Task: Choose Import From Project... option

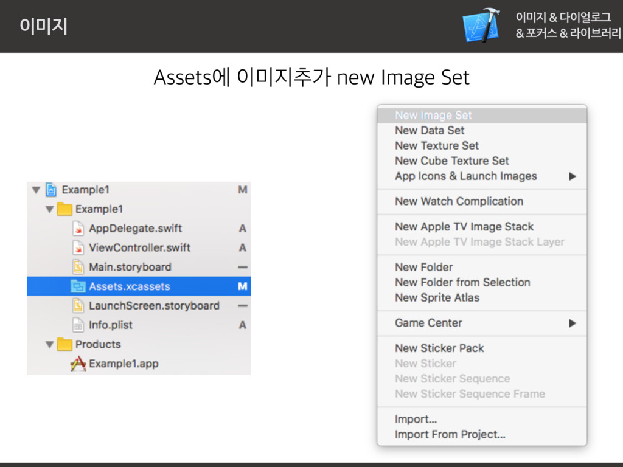Action: coord(450,434)
